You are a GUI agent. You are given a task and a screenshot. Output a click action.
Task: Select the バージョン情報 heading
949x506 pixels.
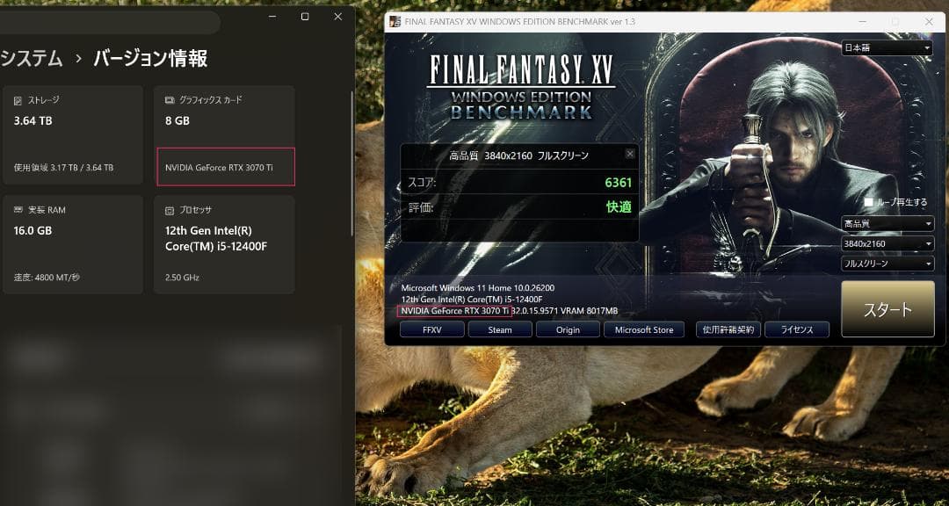point(151,59)
